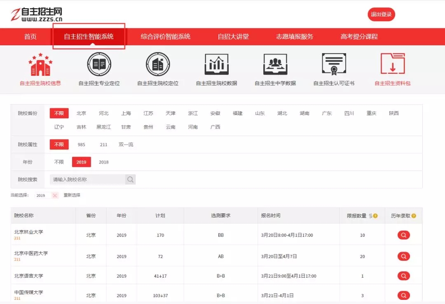Click the 自主招生院校数据 chart icon
The height and width of the screenshot is (304, 445).
tap(216, 65)
